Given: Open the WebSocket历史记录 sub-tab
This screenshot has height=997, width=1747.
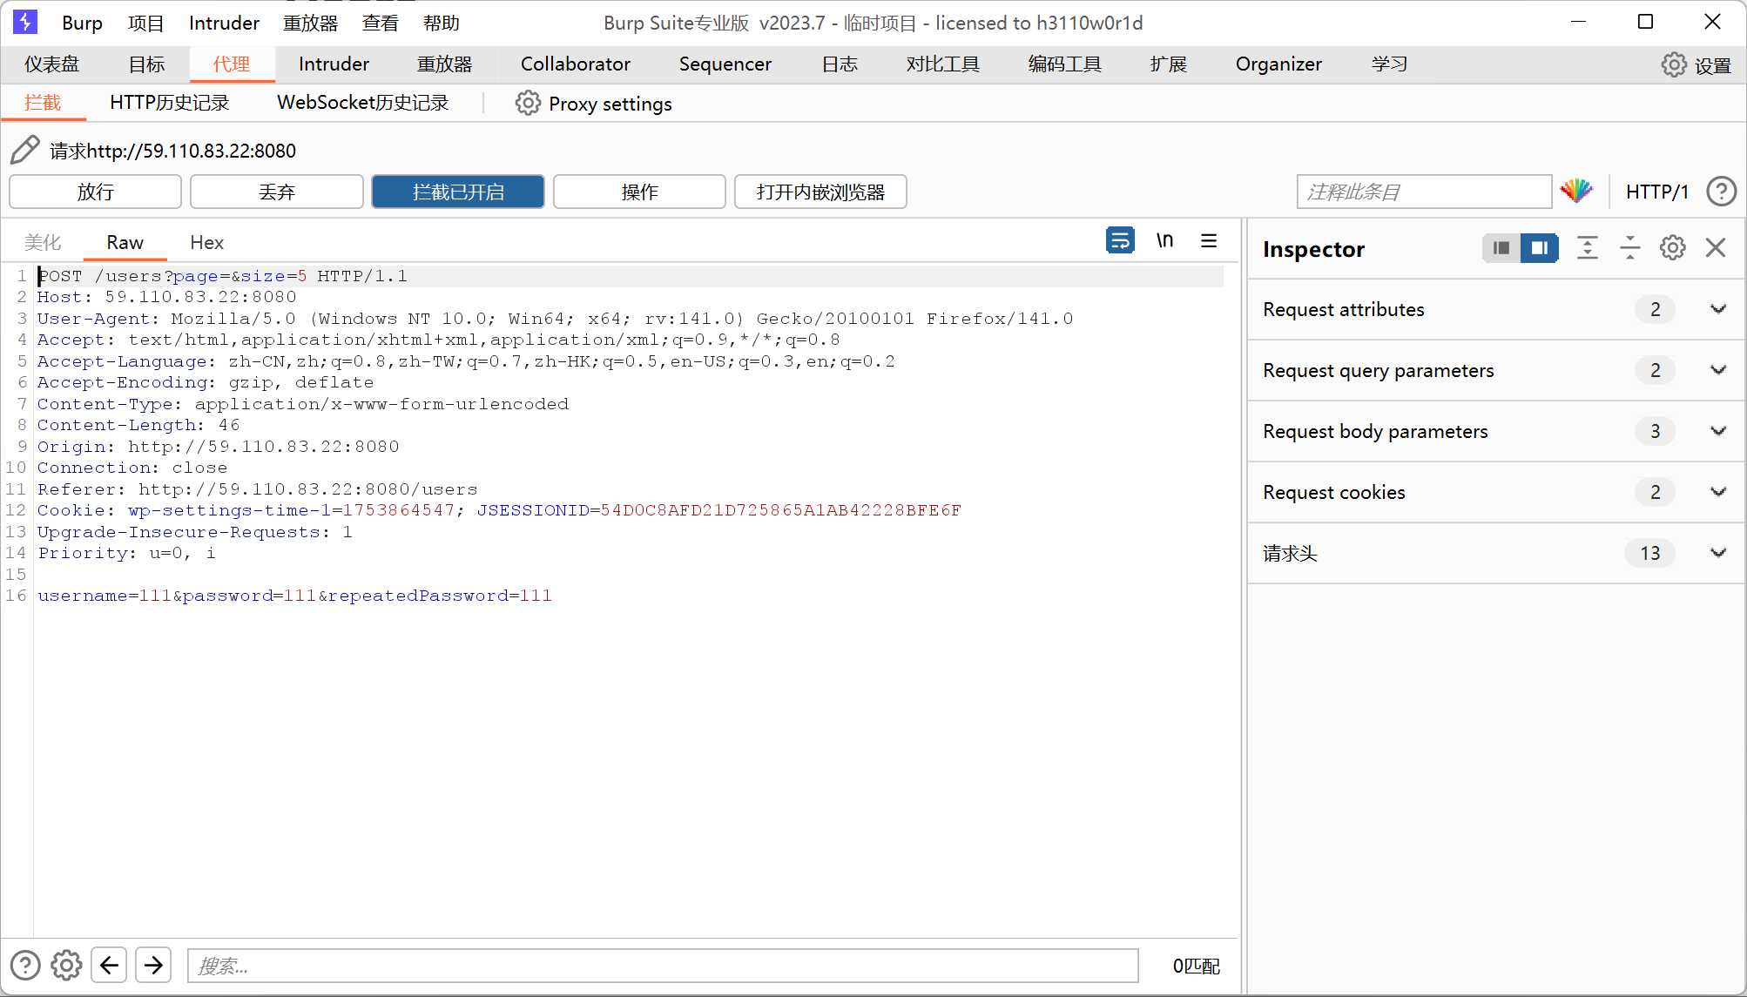Looking at the screenshot, I should 362,103.
